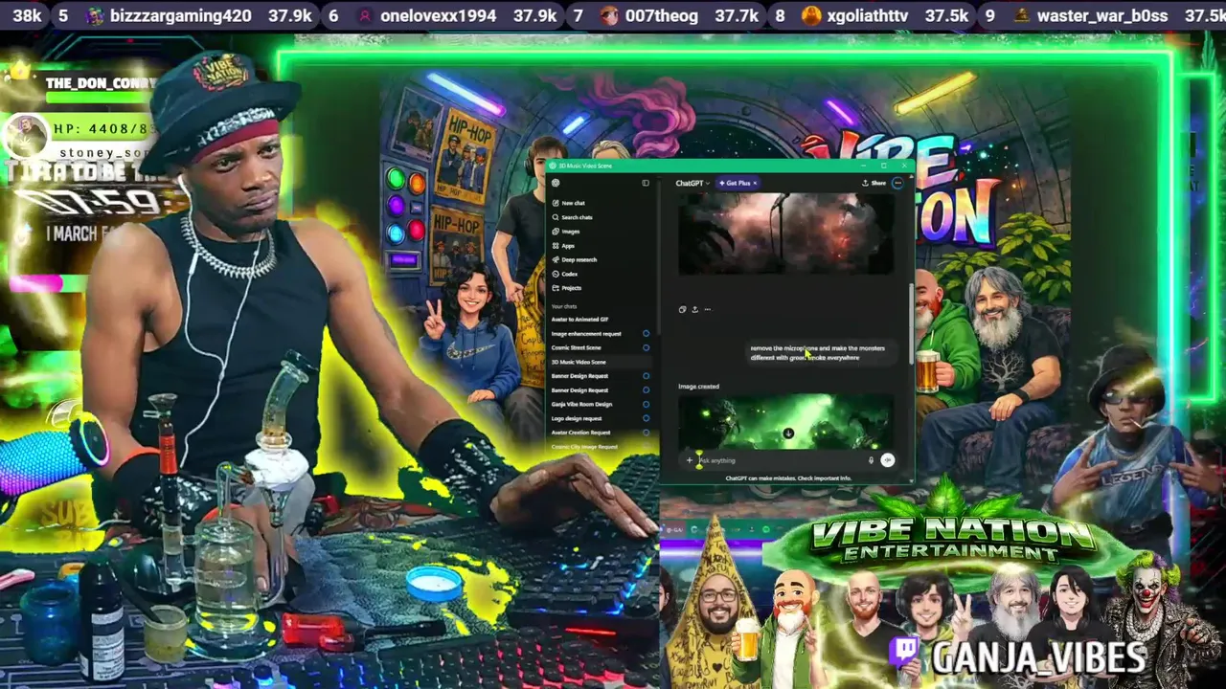Image resolution: width=1226 pixels, height=689 pixels.
Task: Click the microphone dictation icon
Action: pos(871,460)
